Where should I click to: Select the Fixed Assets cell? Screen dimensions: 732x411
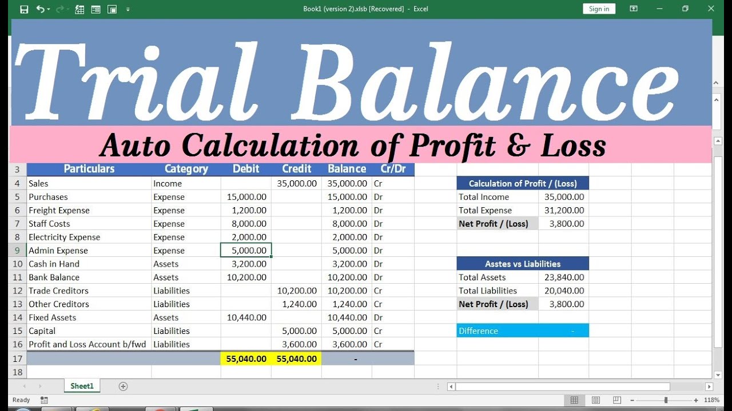coord(89,317)
